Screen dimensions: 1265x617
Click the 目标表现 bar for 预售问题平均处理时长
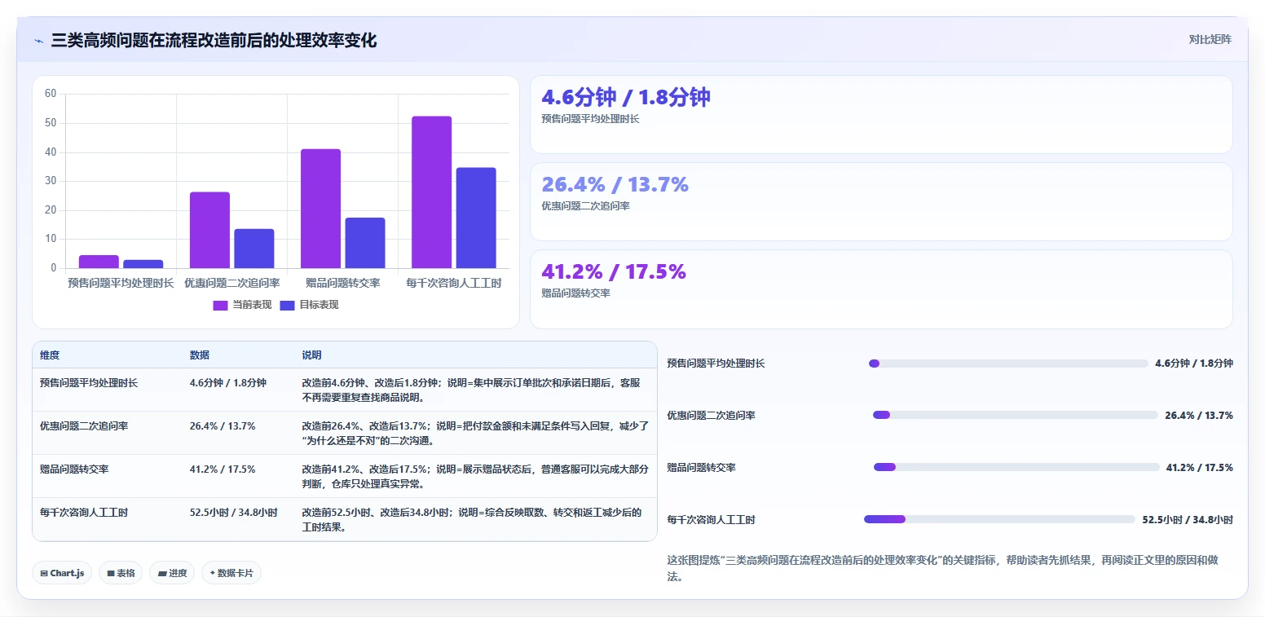click(x=143, y=264)
